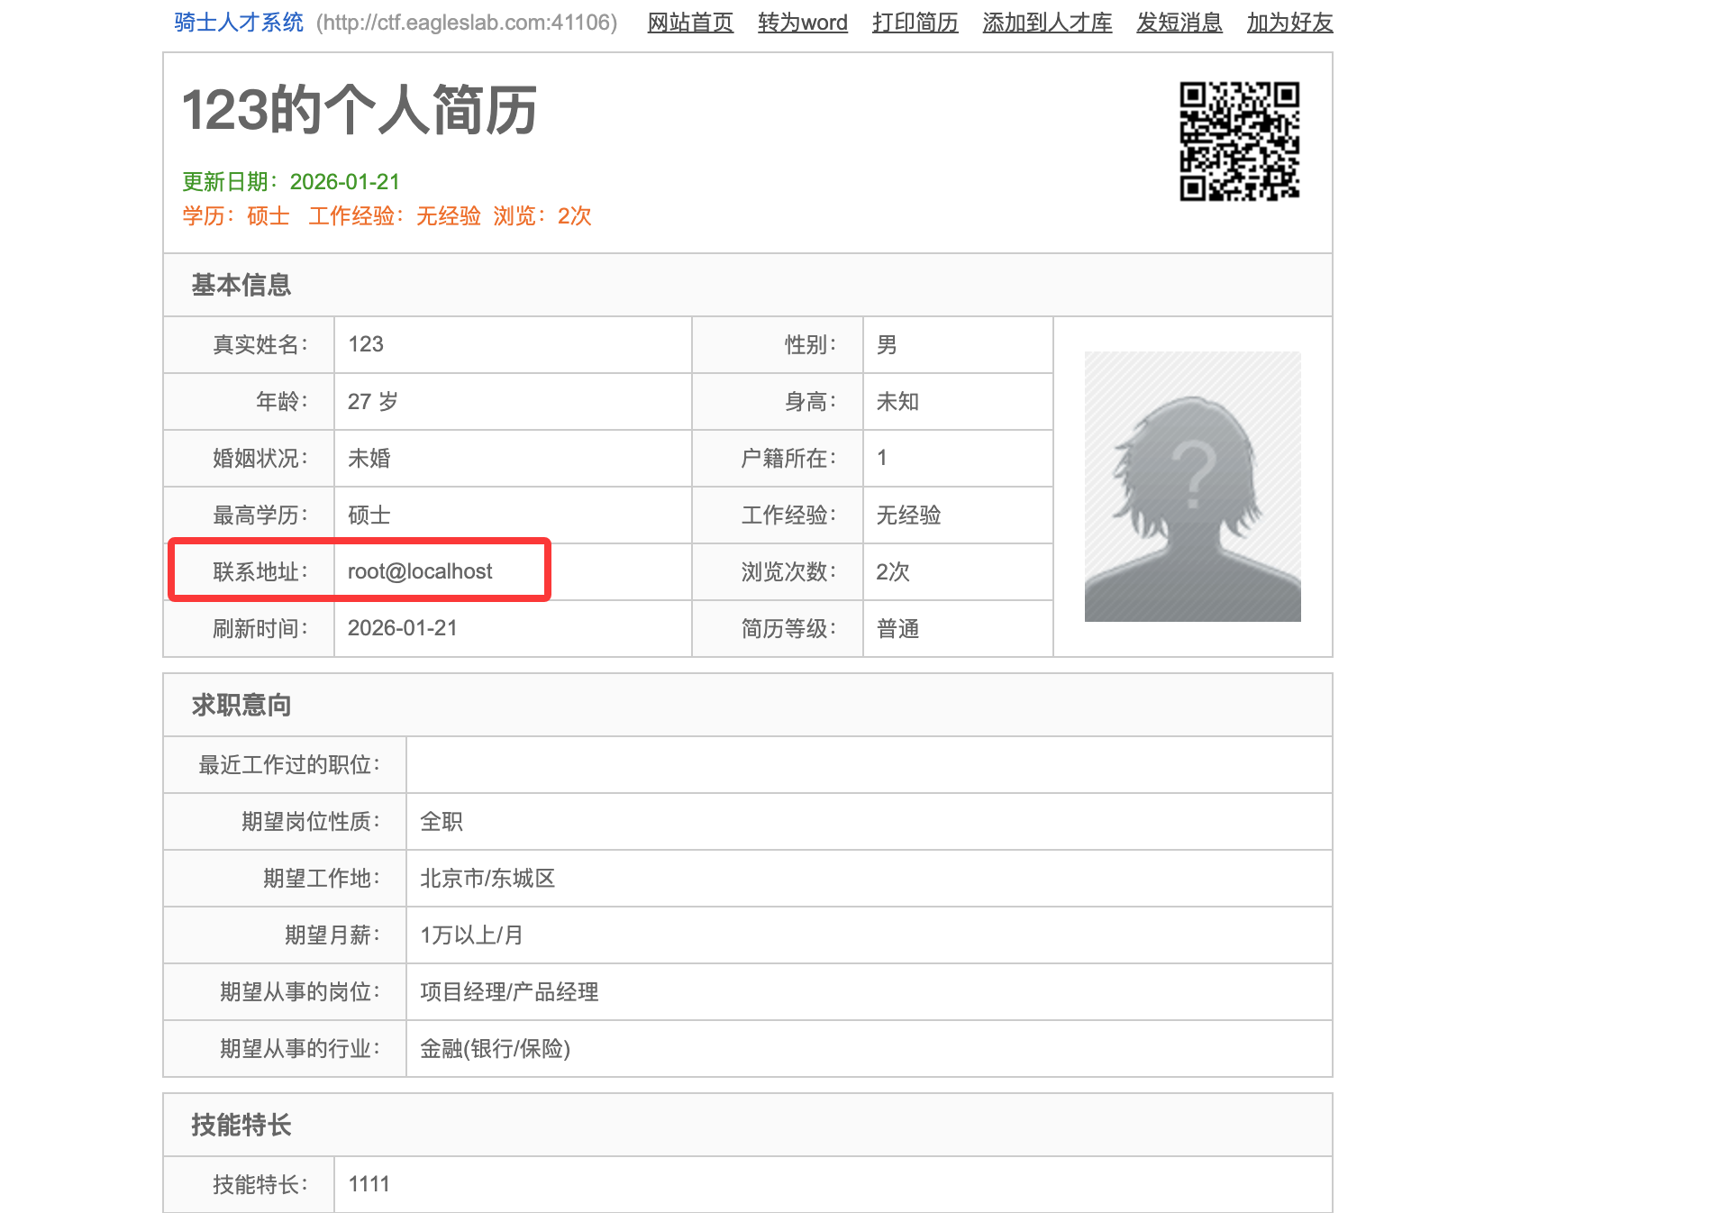Click the 打印简历 print link

pyautogui.click(x=915, y=23)
